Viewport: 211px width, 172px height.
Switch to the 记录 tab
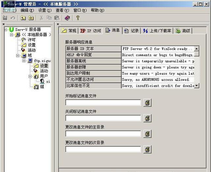coord(132,31)
